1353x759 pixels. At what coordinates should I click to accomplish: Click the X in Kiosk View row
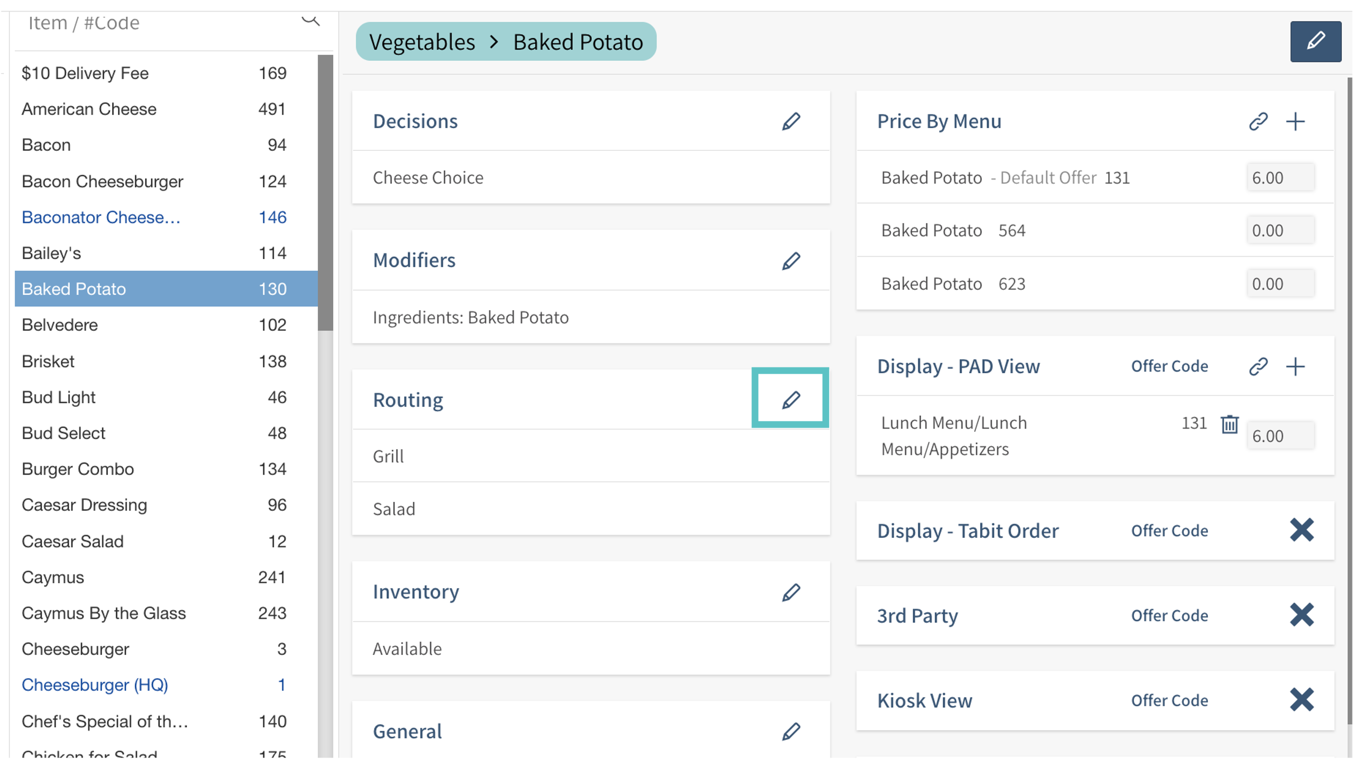click(1301, 700)
